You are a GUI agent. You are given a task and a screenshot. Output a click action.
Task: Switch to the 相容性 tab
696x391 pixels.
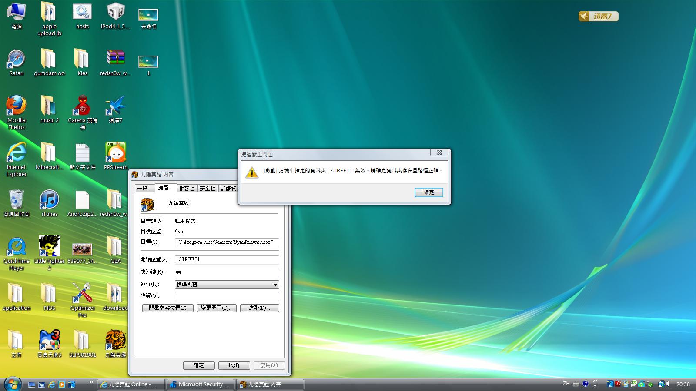(187, 188)
